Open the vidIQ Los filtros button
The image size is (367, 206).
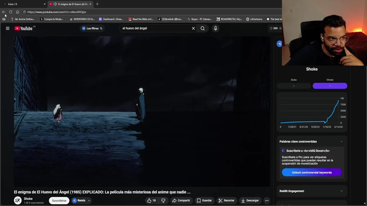(92, 28)
